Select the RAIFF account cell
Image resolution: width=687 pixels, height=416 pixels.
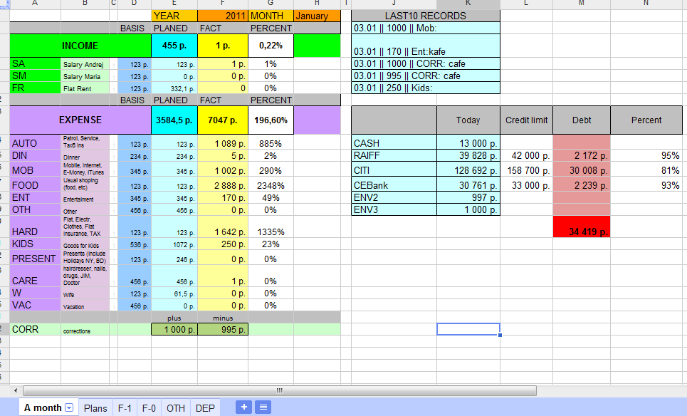(394, 155)
